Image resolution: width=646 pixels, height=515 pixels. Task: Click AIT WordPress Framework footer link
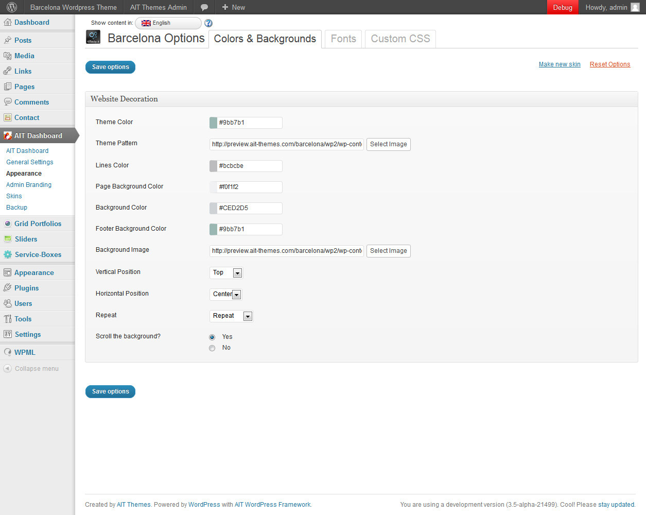(x=272, y=505)
